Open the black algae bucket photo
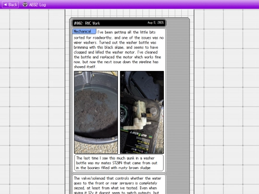Image resolution: width=259 pixels, height=194 pixels. pos(96,112)
